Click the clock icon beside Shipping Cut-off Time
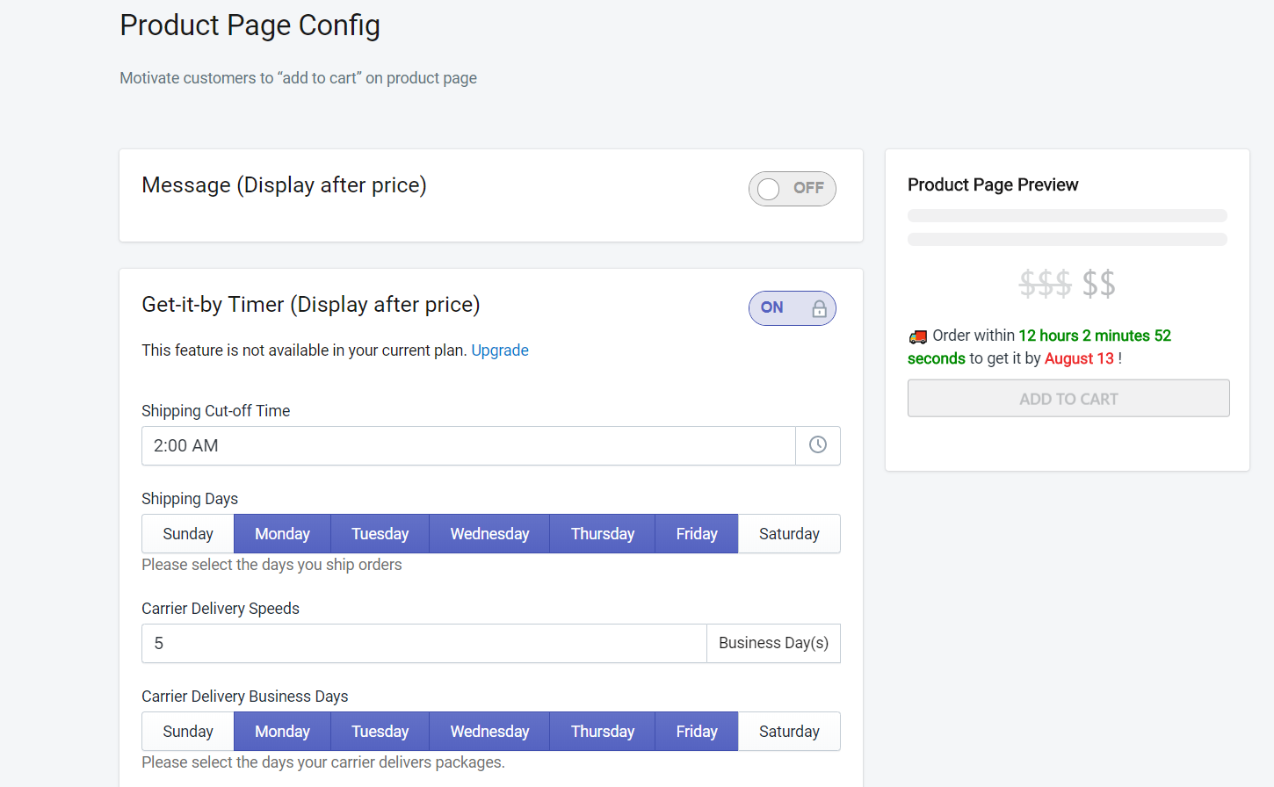 pos(817,445)
